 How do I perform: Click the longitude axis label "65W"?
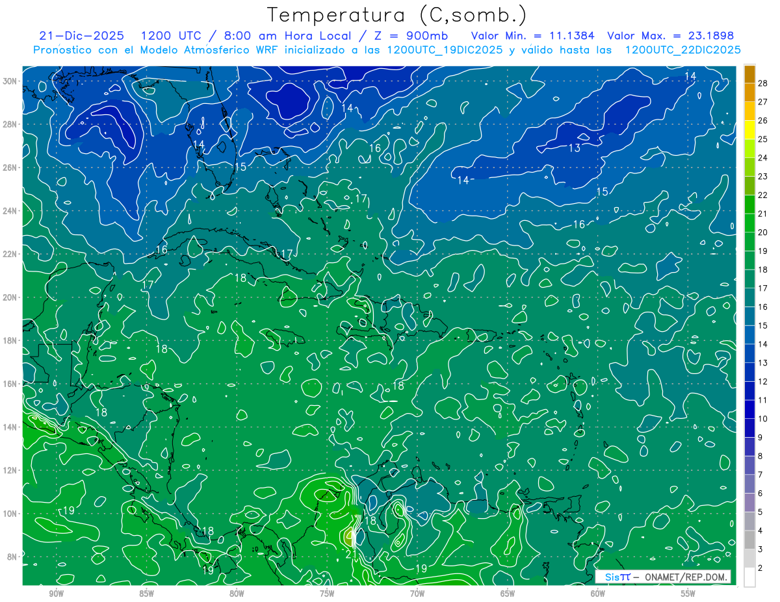click(x=508, y=594)
